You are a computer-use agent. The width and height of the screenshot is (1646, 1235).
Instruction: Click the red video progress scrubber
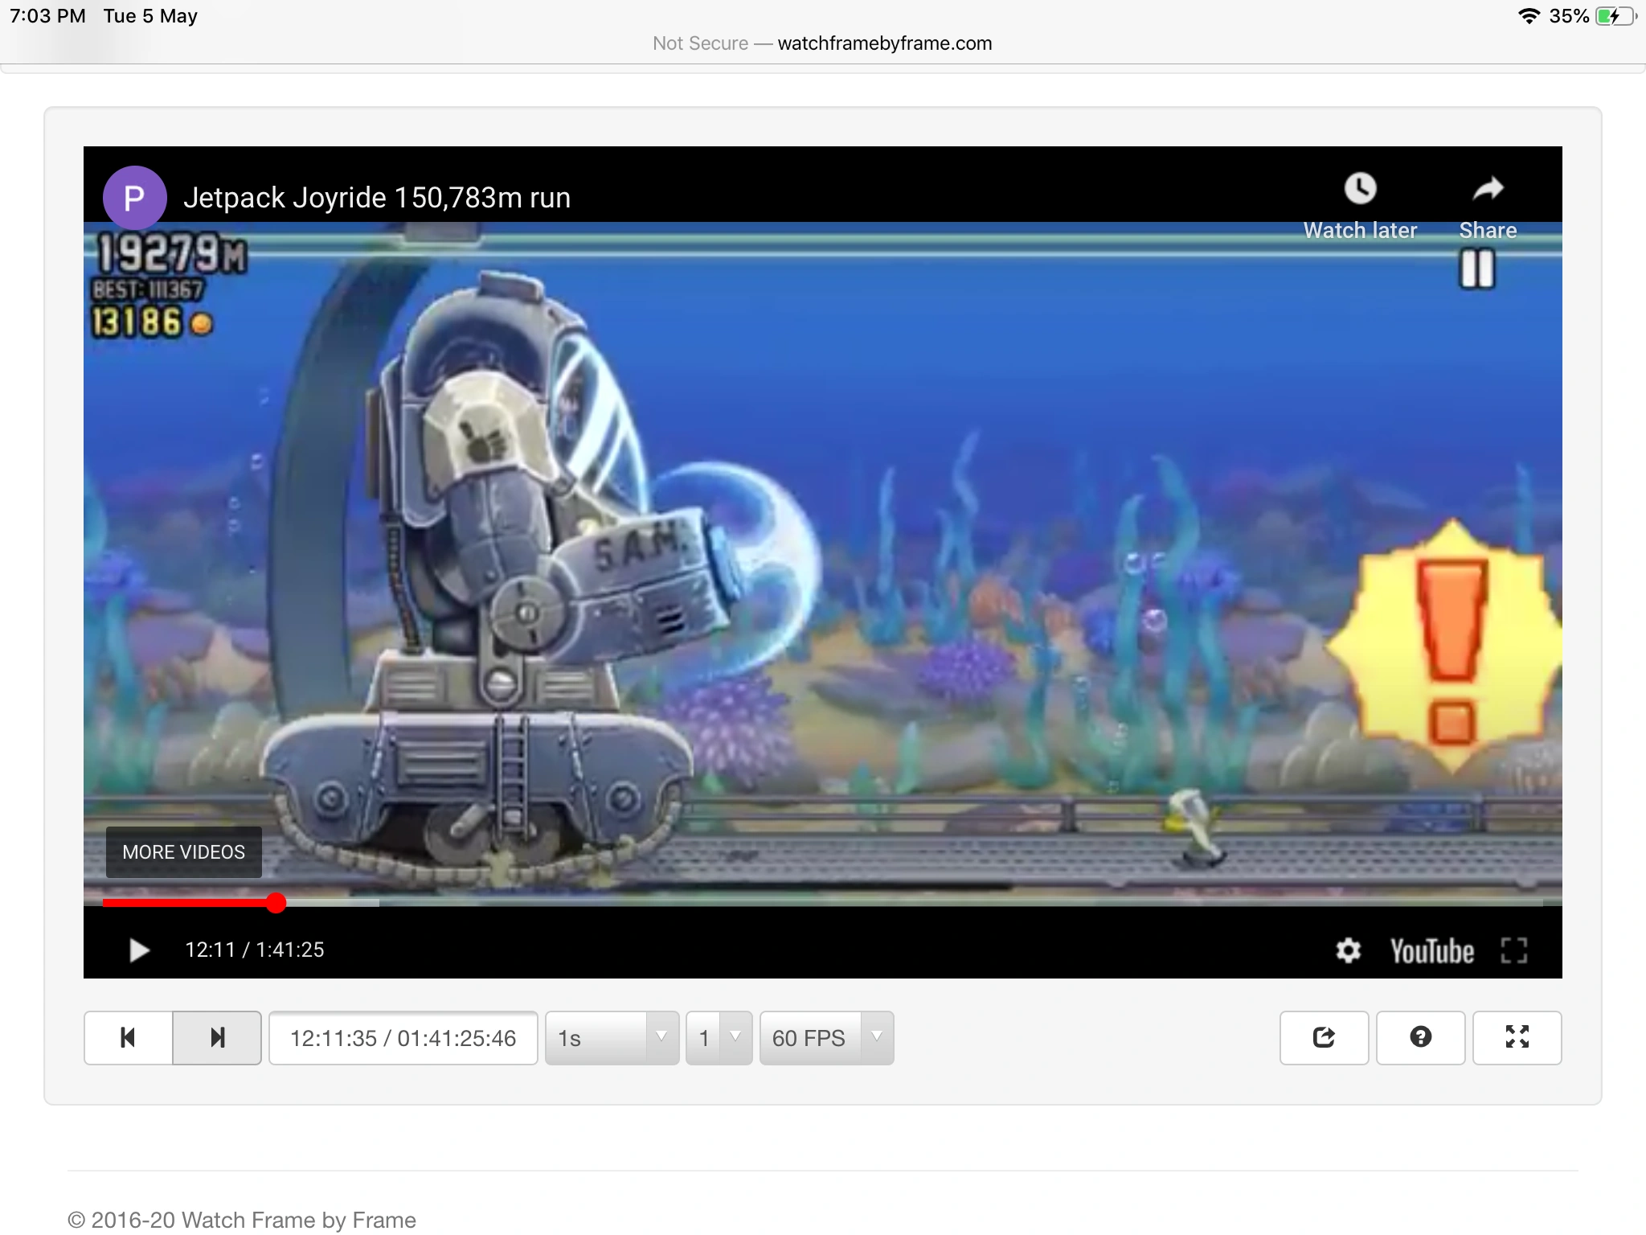coord(276,903)
